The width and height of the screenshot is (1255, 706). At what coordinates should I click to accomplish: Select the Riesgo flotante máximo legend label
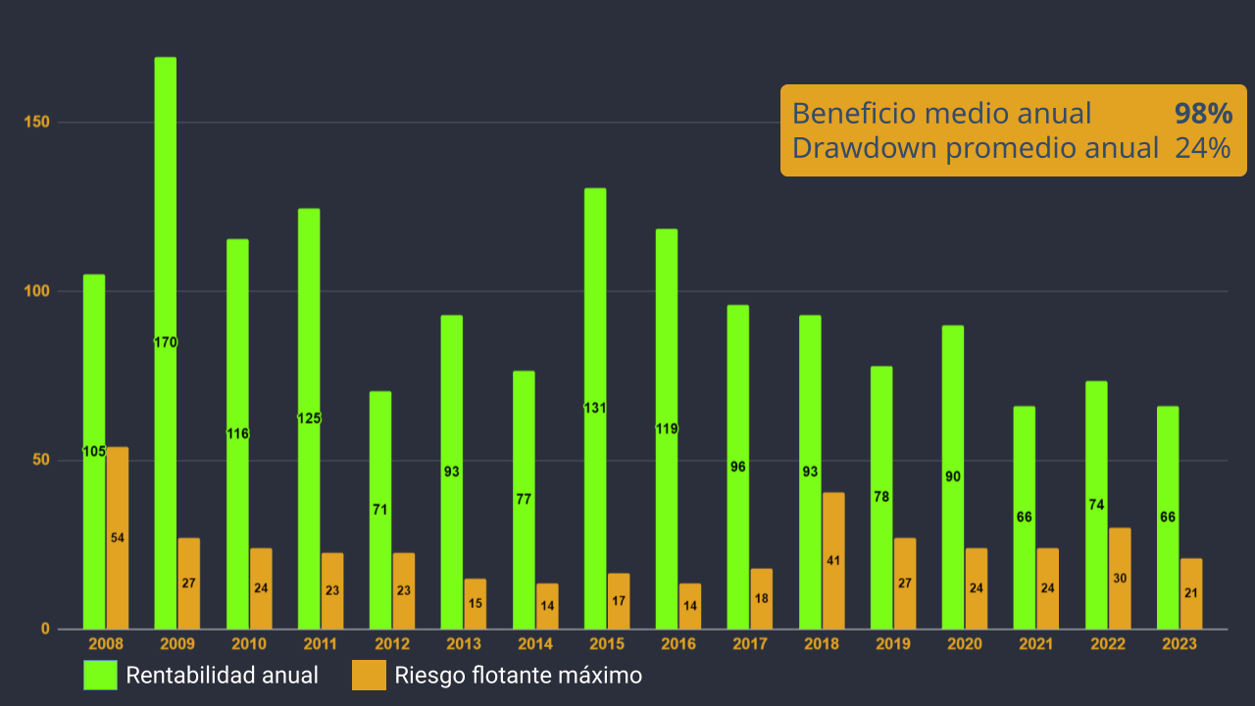click(x=518, y=676)
